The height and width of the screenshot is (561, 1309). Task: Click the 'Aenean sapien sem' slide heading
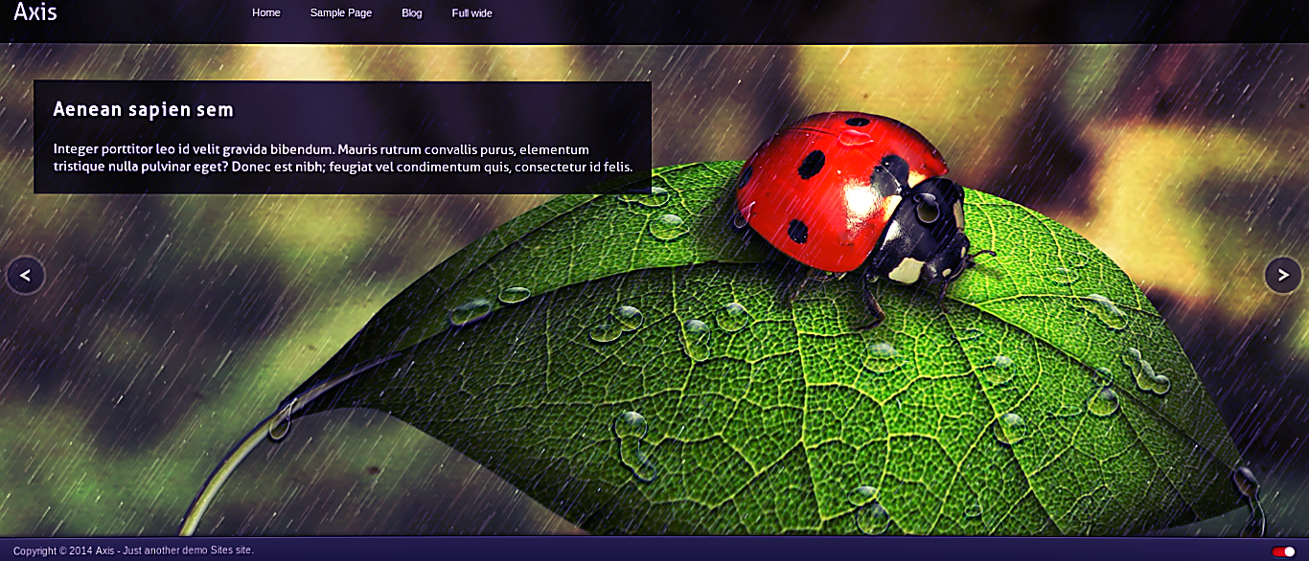144,109
